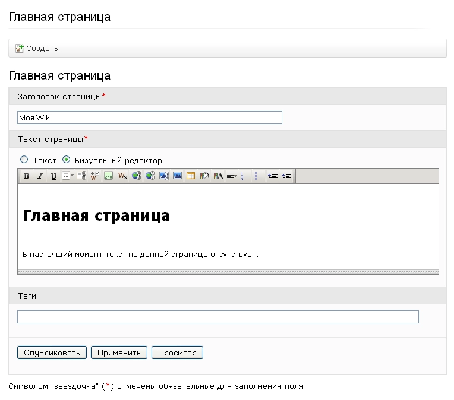Insert an external link using first globe-chain icon

(136, 176)
